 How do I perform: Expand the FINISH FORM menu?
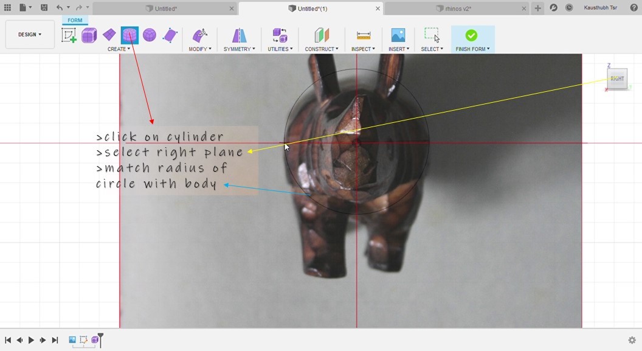pos(473,49)
